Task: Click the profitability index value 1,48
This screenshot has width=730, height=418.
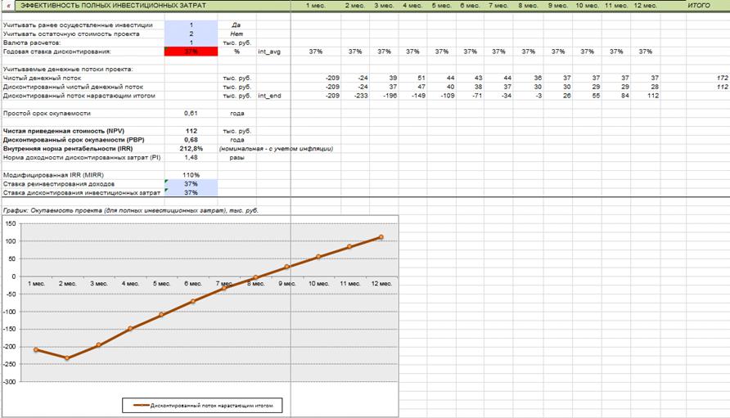Action: [191, 157]
